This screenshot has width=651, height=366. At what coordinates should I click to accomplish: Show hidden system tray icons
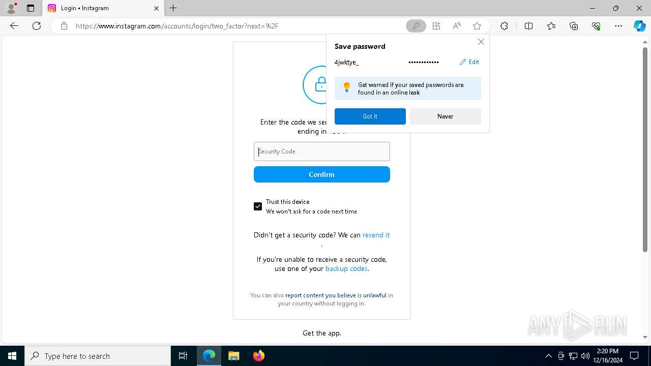coord(548,356)
